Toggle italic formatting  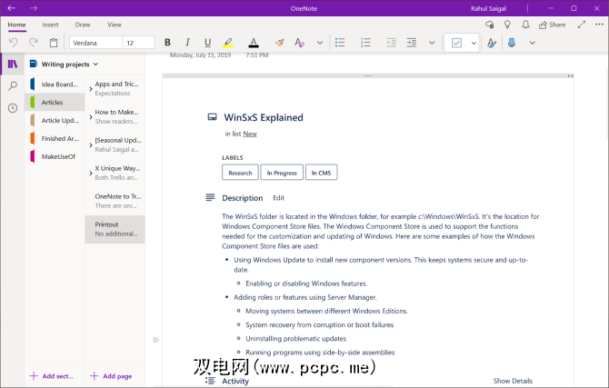pos(187,43)
